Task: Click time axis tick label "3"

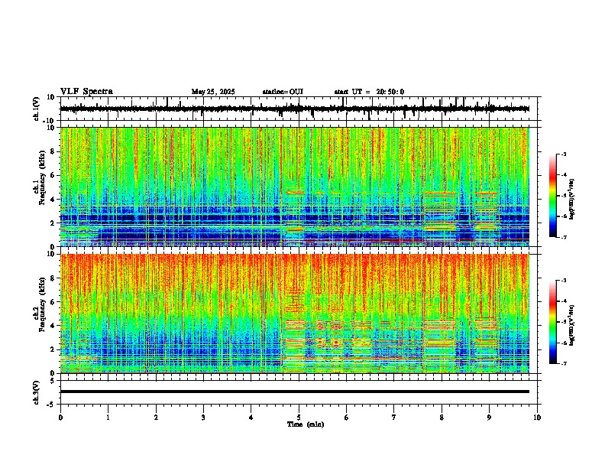Action: [203, 418]
